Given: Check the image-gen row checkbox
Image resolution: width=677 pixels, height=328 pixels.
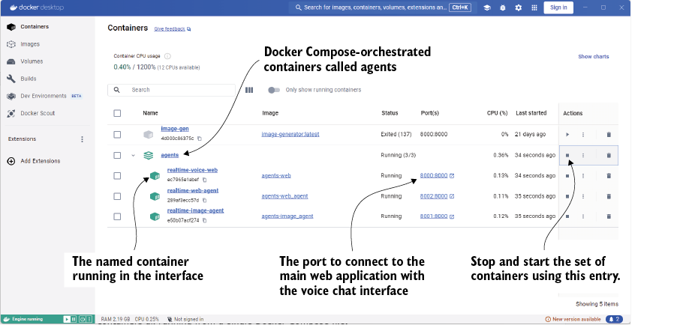Looking at the screenshot, I should point(117,135).
